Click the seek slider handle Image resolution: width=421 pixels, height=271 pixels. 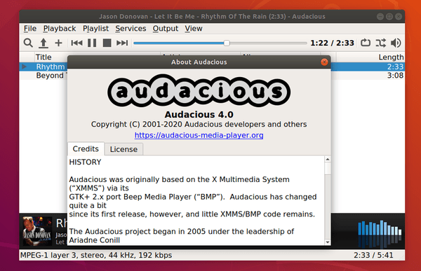(227, 43)
